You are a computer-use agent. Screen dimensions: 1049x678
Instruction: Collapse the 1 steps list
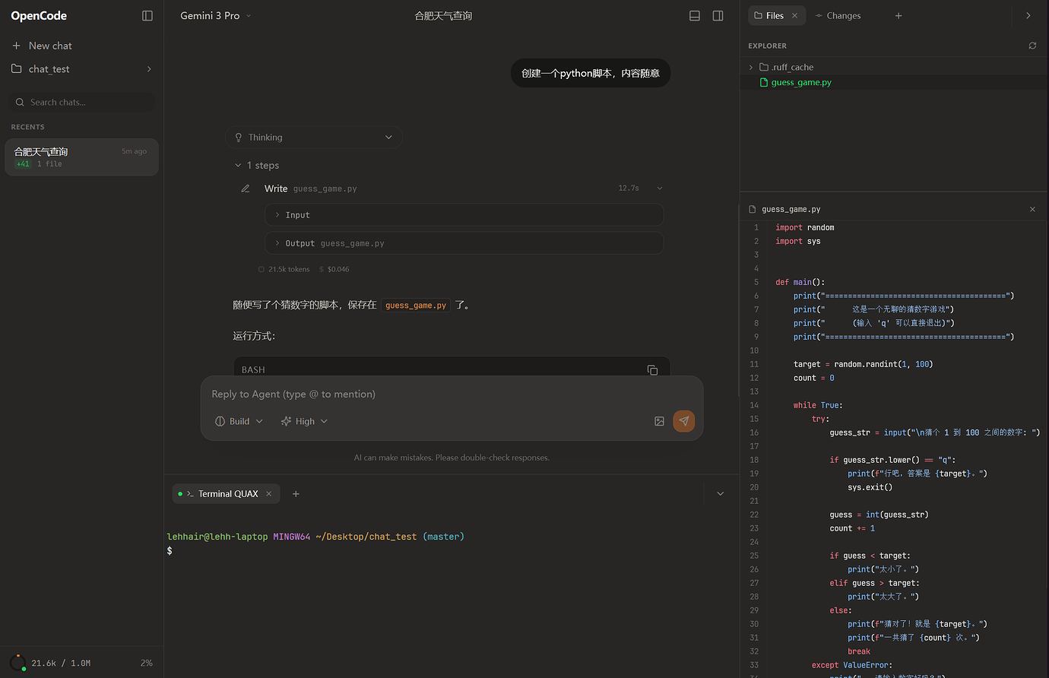tap(257, 166)
